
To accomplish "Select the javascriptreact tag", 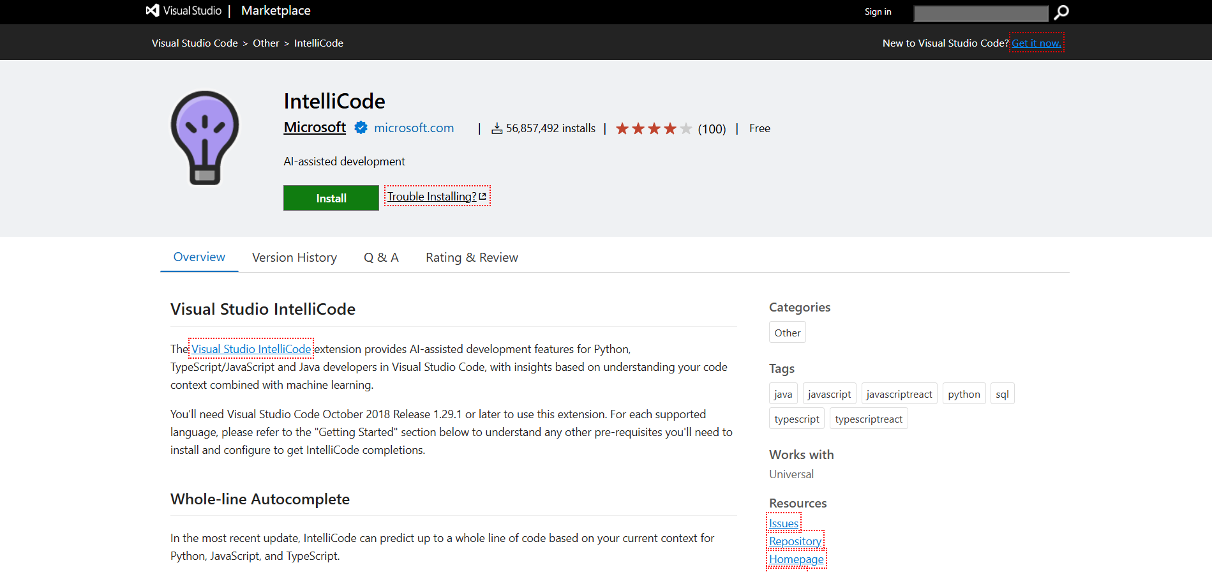I will 899,394.
